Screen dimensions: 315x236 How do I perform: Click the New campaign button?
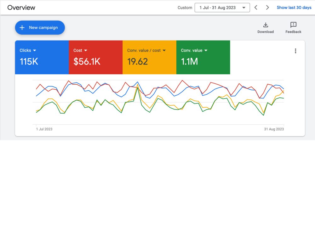point(40,27)
